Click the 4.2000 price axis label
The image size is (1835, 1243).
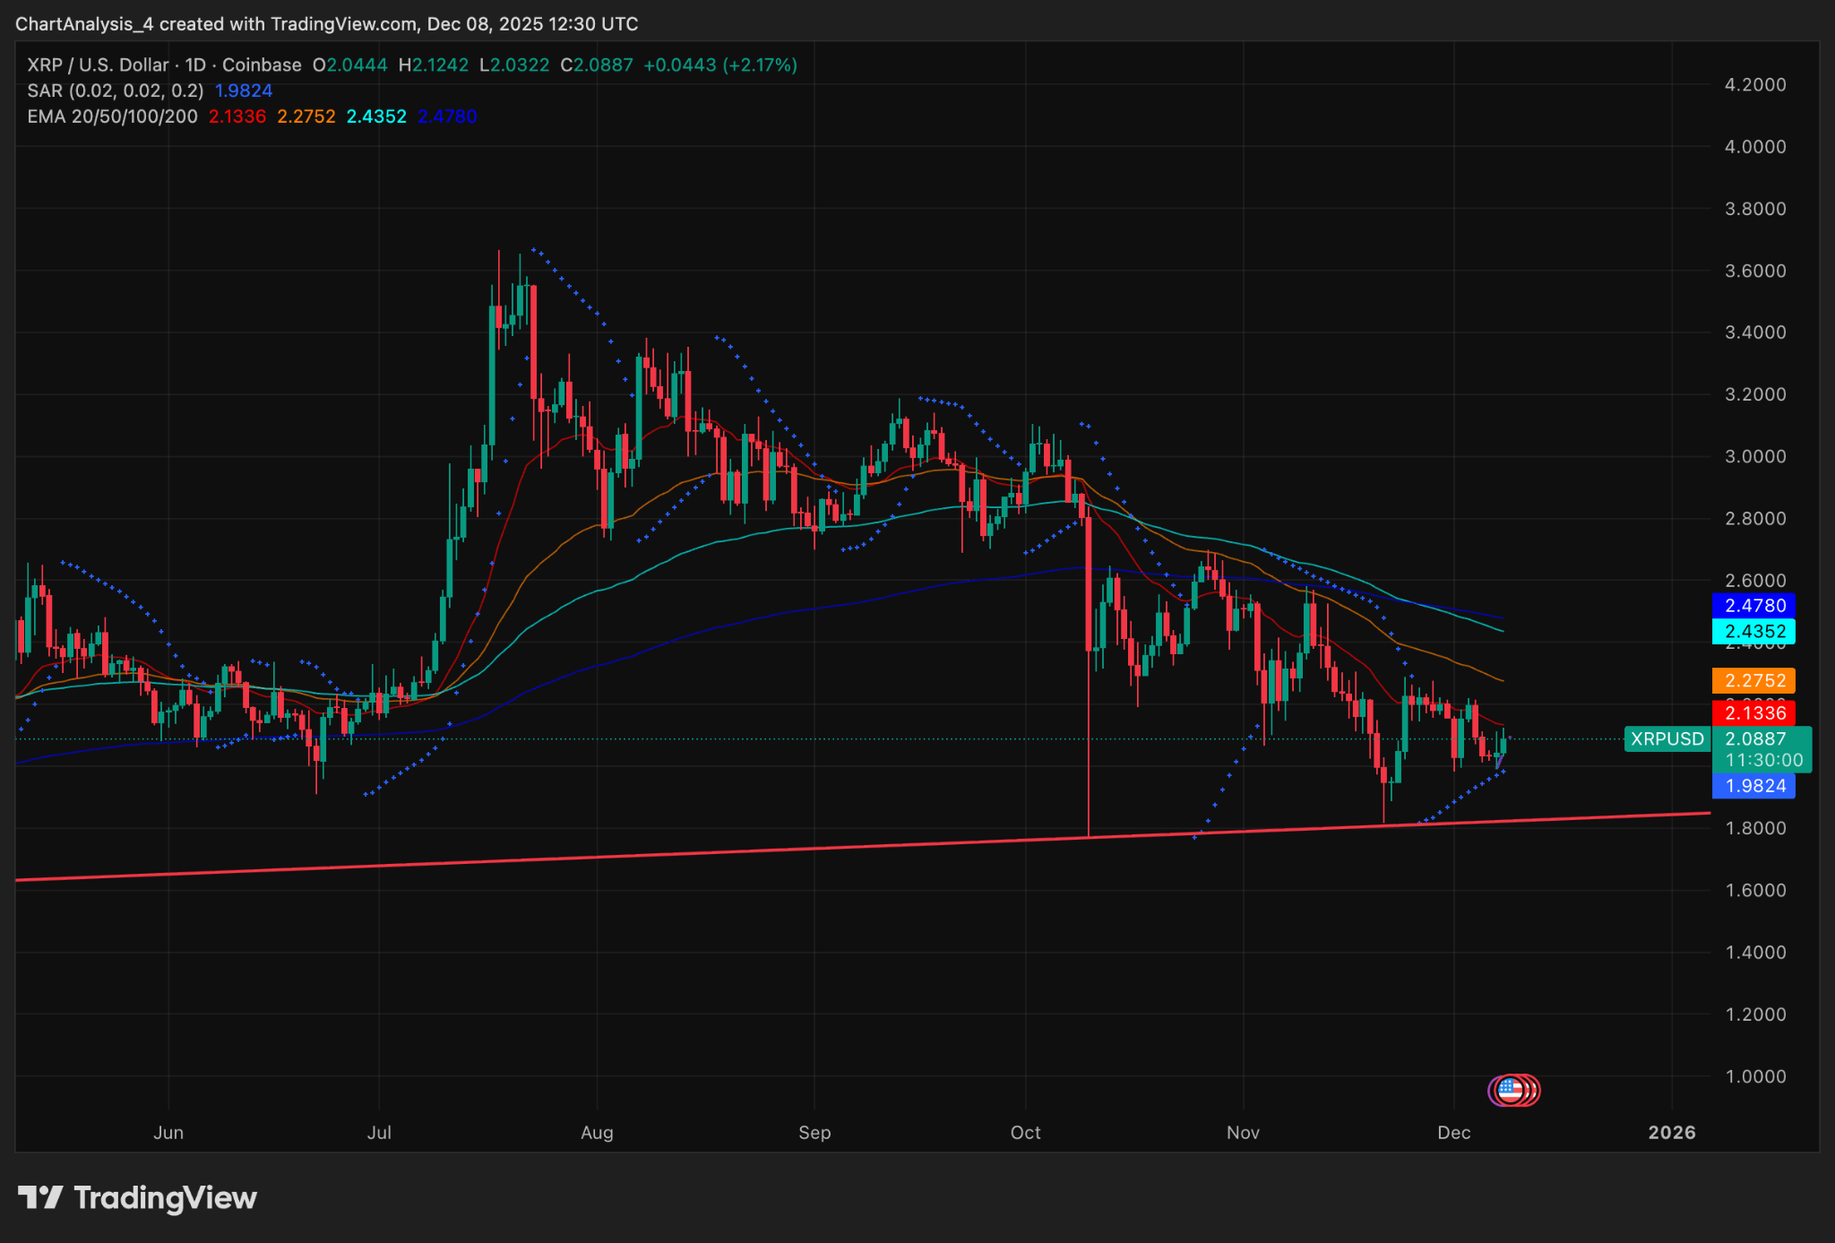pos(1757,86)
